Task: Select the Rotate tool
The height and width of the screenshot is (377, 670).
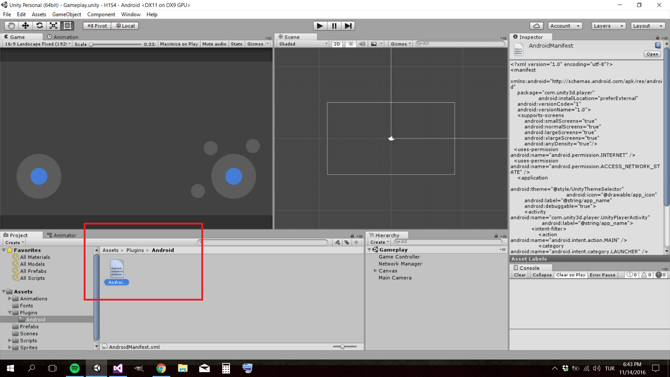Action: pyautogui.click(x=39, y=25)
